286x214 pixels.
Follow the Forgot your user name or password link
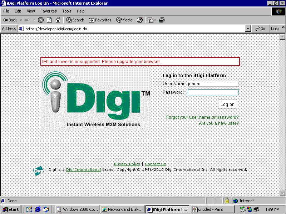202,117
